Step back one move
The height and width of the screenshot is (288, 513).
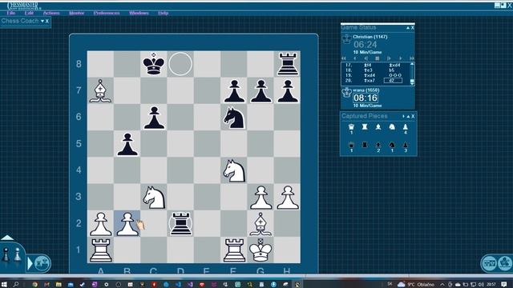coord(355,58)
